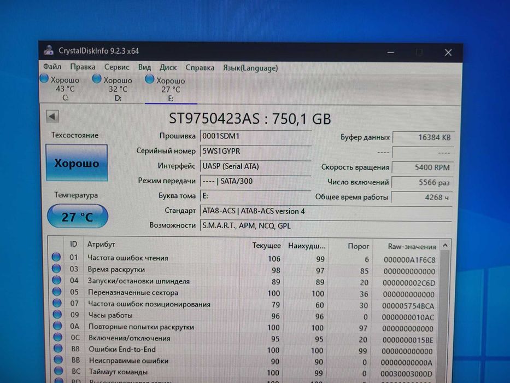The height and width of the screenshot is (383, 510).
Task: Click the 27 °C temperature button
Action: (78, 217)
